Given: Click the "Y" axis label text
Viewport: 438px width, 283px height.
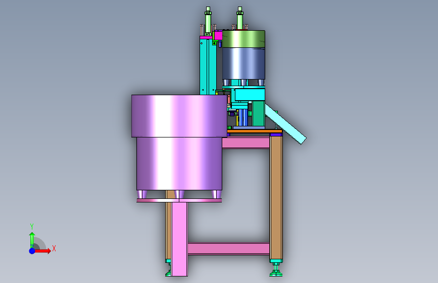Looking at the screenshot, I should click(32, 227).
